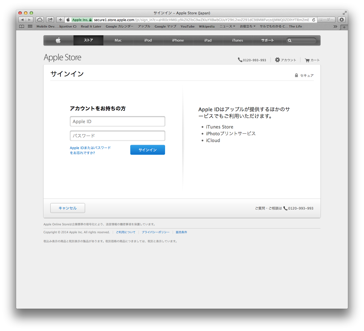The width and height of the screenshot is (364, 331).
Task: Show the Reading List book icon
Action: [22, 27]
